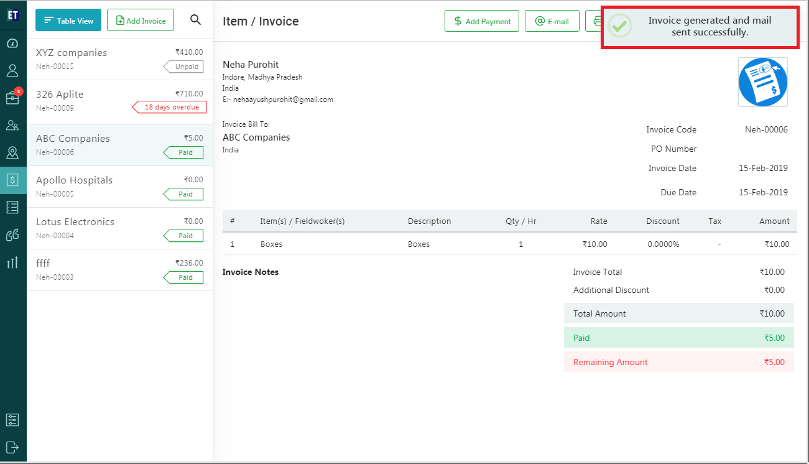Open the dashboard gauge icon in sidebar
Image resolution: width=809 pixels, height=464 pixels.
click(x=12, y=44)
